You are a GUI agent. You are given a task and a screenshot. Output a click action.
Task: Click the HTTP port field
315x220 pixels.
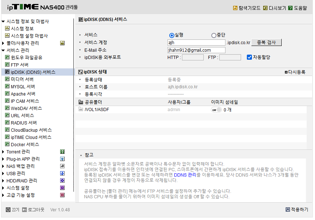coord(192,58)
